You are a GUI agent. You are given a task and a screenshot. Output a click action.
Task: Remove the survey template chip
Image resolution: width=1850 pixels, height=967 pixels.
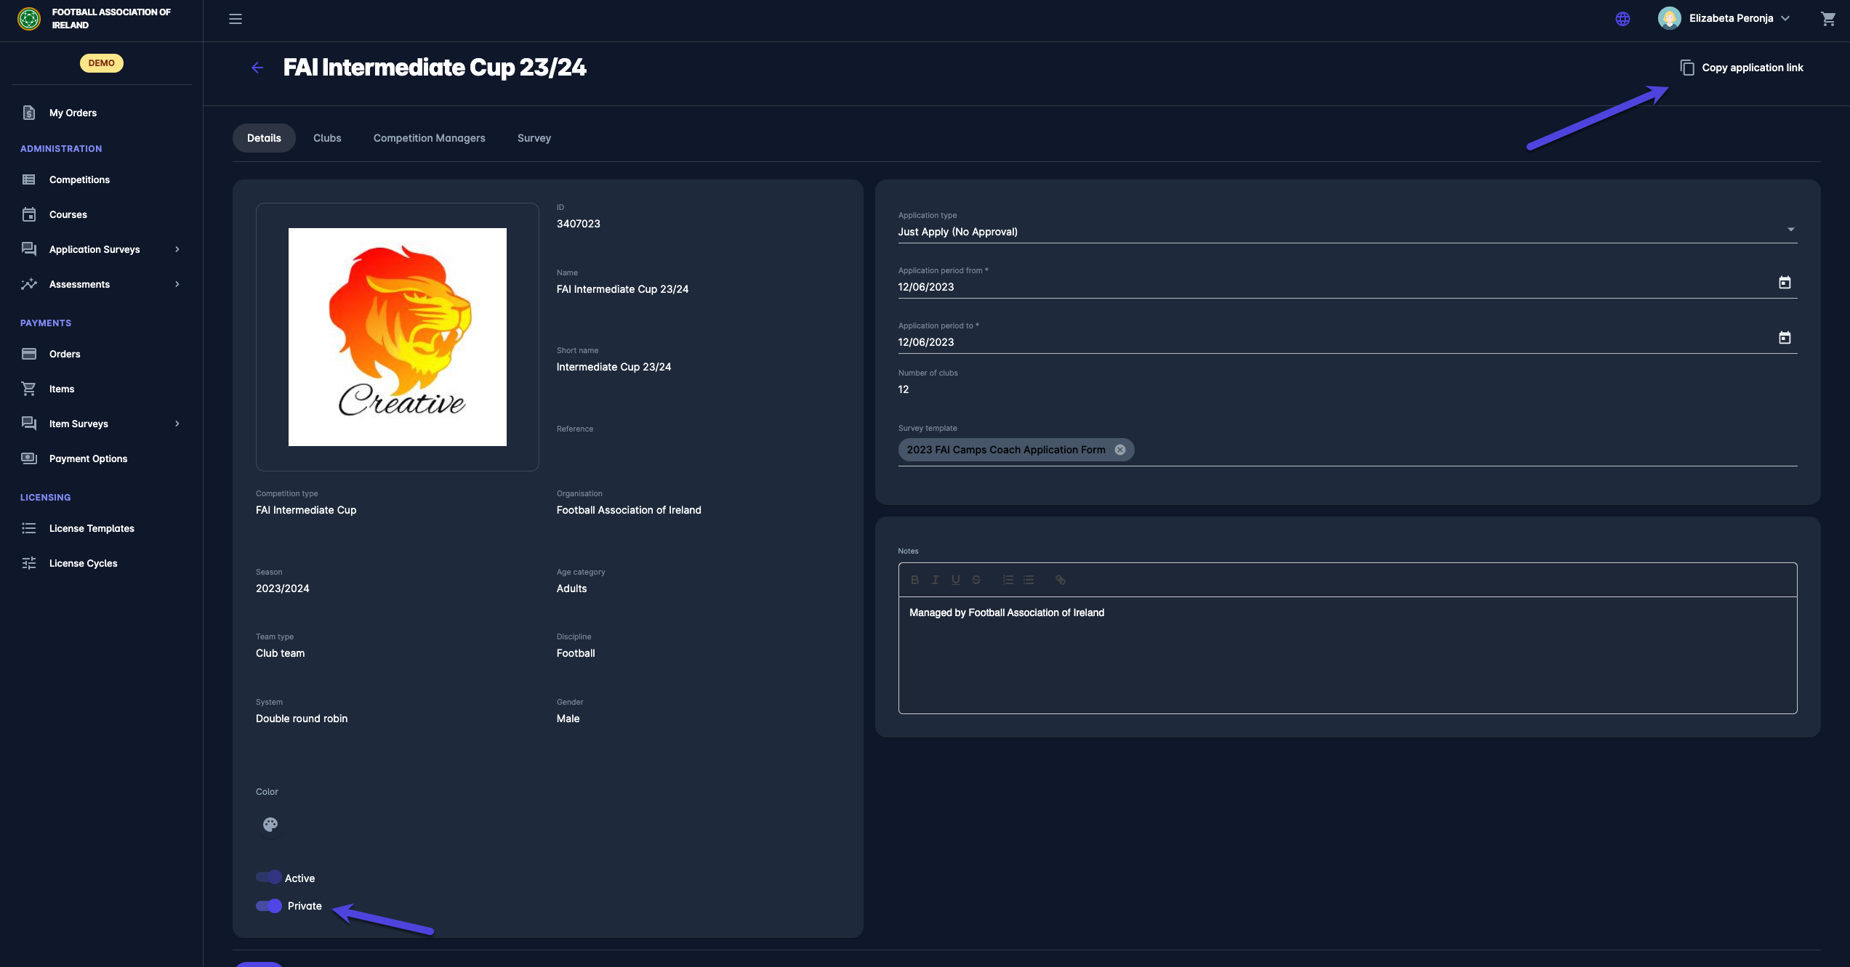(1120, 450)
